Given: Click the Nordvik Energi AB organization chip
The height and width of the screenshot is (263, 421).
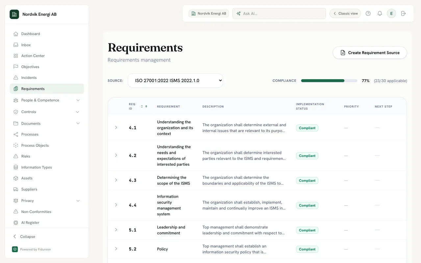Looking at the screenshot, I should click(x=209, y=13).
